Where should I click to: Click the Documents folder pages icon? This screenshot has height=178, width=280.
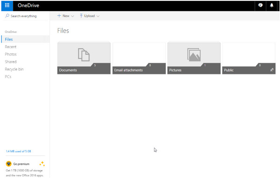point(84,55)
